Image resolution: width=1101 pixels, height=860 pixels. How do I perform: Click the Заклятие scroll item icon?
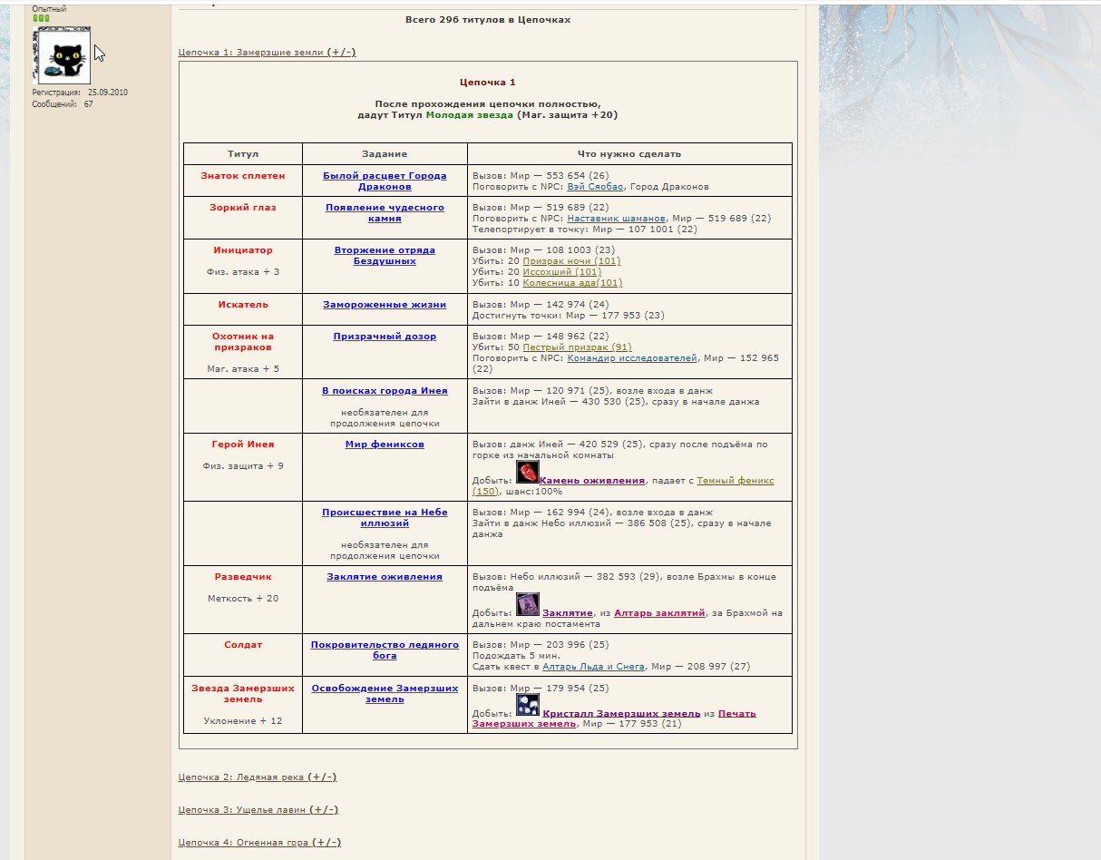(527, 605)
